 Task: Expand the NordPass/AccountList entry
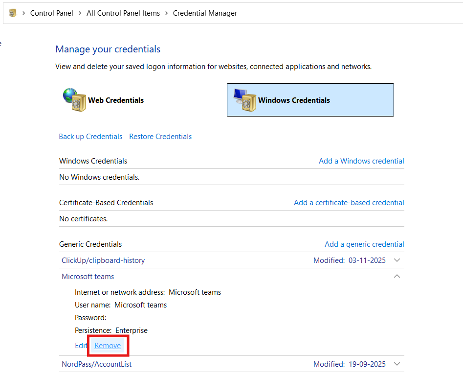[x=397, y=364]
